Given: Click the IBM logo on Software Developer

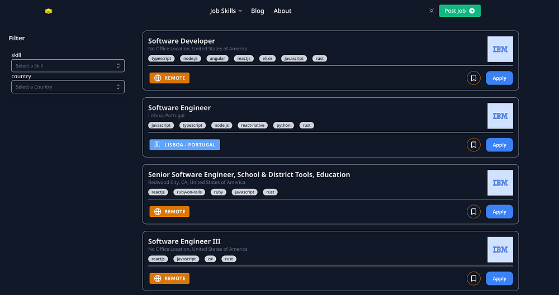Looking at the screenshot, I should click(500, 49).
